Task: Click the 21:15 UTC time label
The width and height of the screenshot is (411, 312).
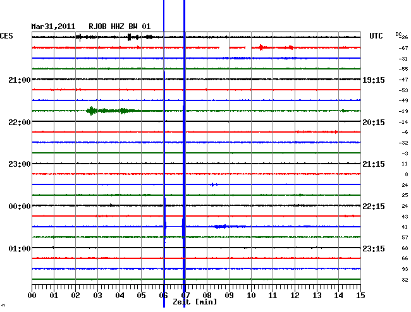Action: (x=374, y=164)
